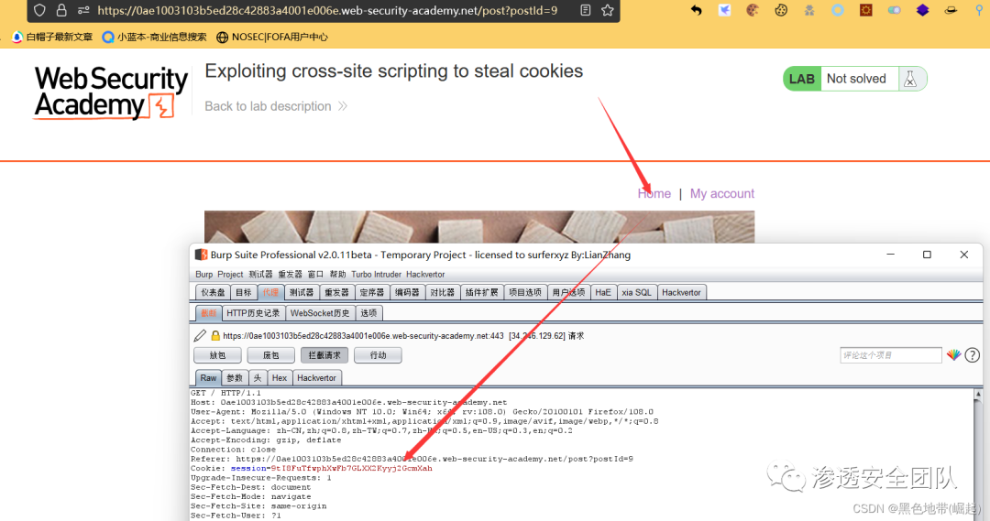990x521 pixels.
Task: Open the 小蓝本-商业信息搜索 bookmark
Action: click(155, 38)
